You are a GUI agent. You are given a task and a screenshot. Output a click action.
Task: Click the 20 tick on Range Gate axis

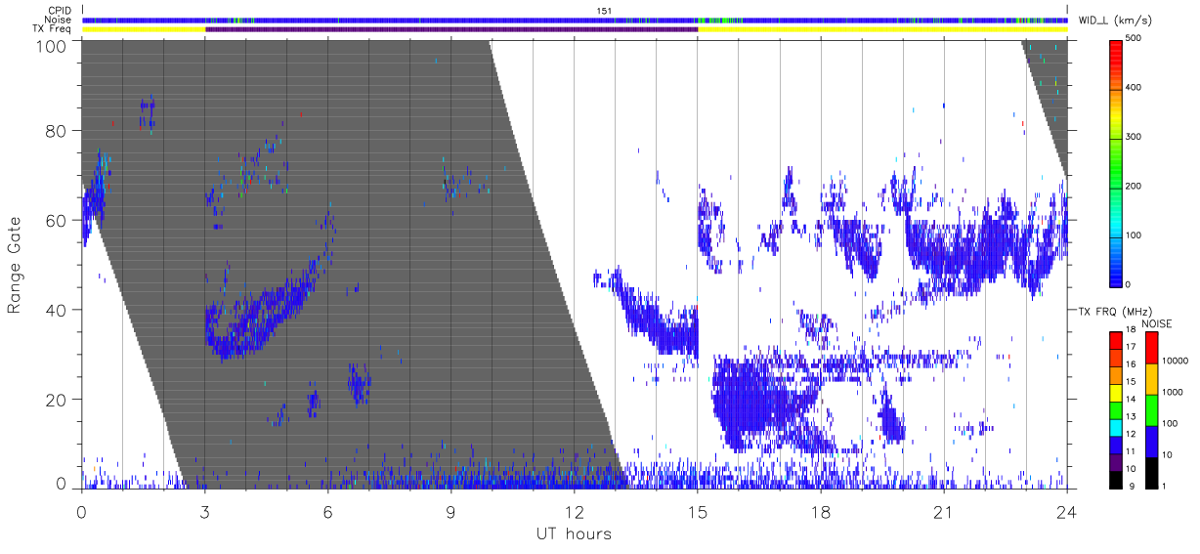point(57,400)
